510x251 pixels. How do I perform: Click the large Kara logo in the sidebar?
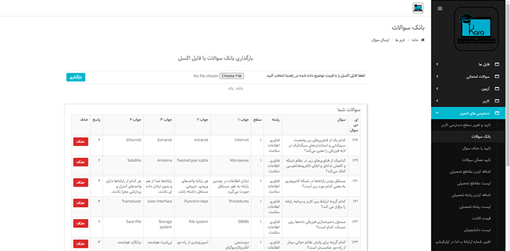476,29
